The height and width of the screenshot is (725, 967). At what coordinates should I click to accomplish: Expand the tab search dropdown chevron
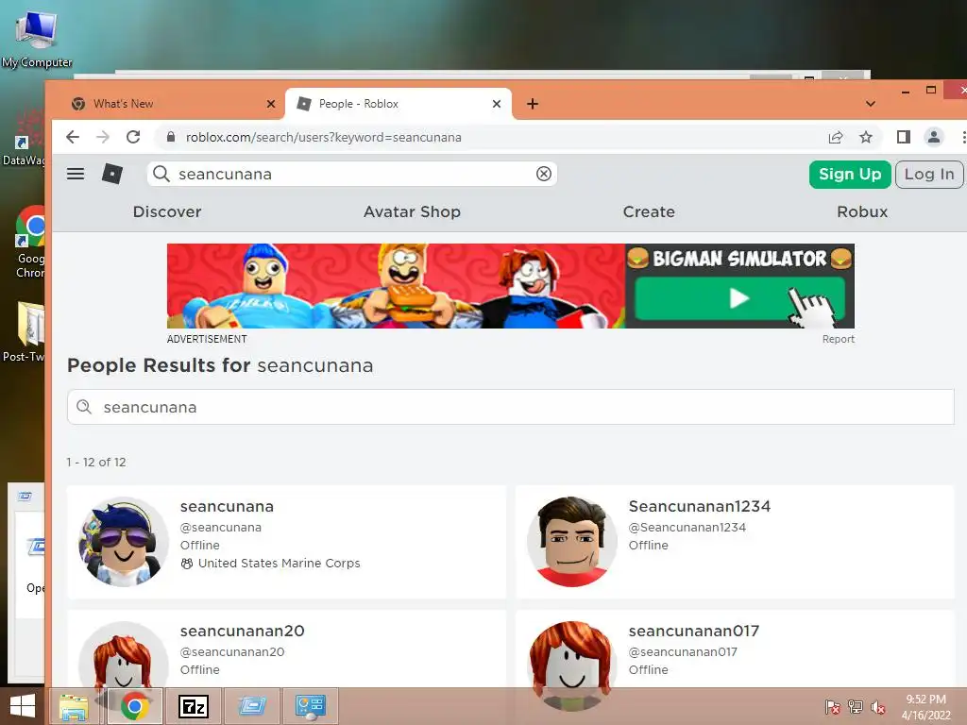(870, 104)
